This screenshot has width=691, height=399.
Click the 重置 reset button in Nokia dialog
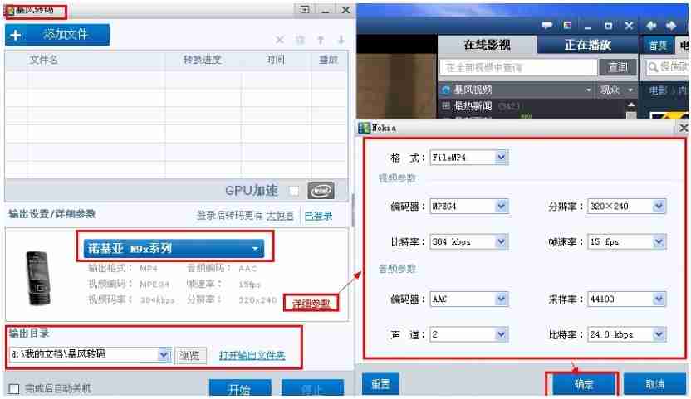coord(380,383)
